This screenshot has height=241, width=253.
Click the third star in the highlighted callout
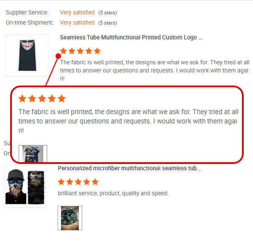click(42, 99)
